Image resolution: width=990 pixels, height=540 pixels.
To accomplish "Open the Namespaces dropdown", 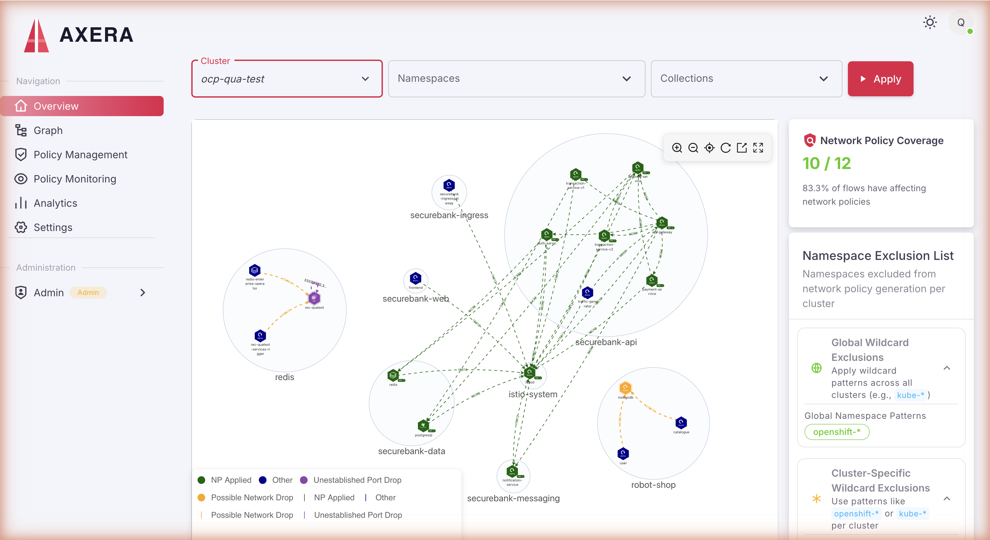I will pos(516,79).
